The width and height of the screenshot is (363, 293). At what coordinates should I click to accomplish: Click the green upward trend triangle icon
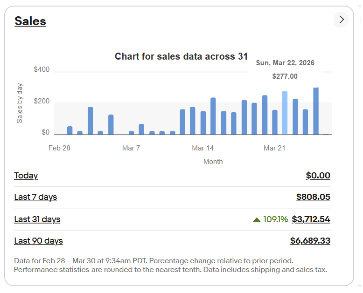coord(257,219)
